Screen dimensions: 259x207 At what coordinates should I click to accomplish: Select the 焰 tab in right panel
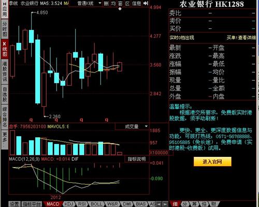pos(204,204)
